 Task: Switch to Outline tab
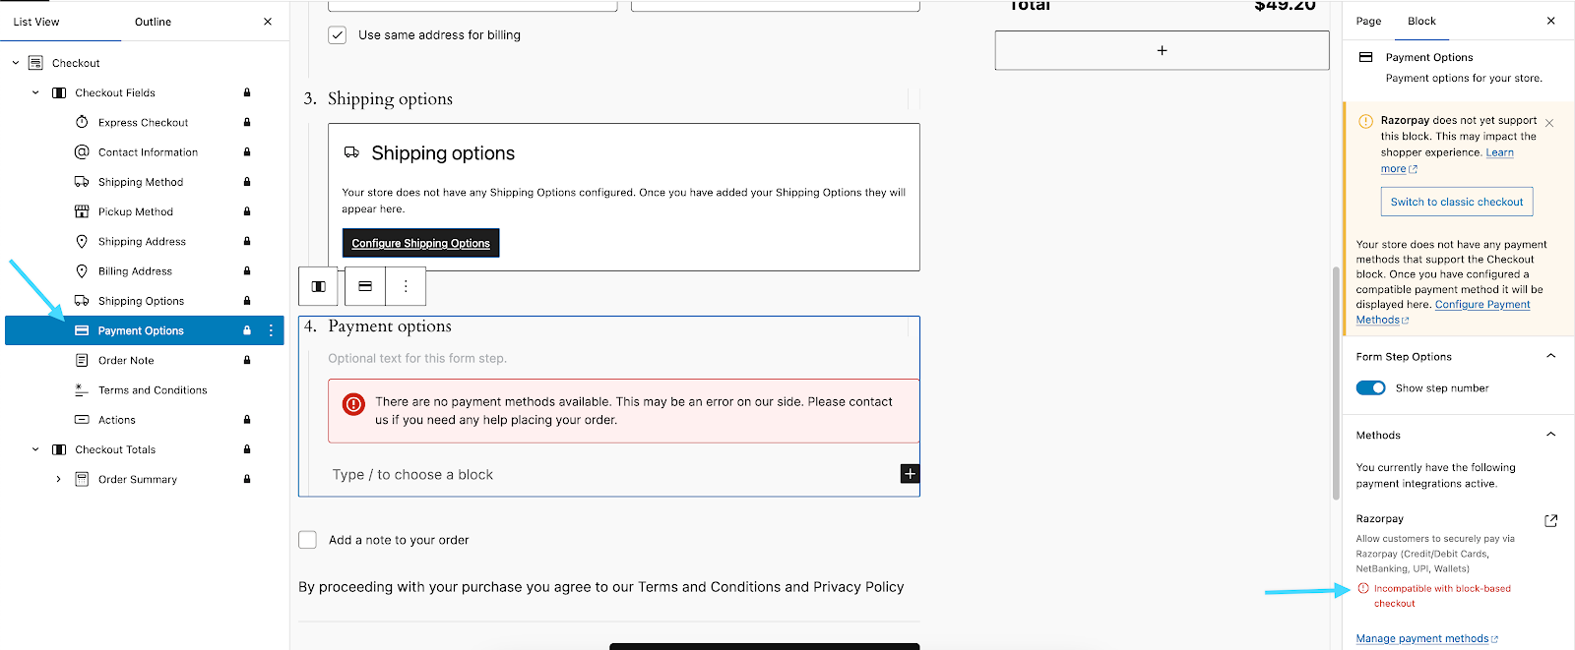pos(153,21)
